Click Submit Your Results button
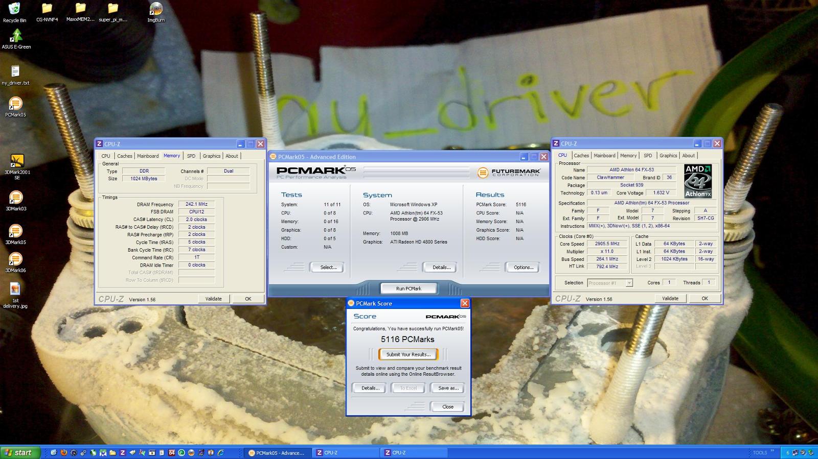 pyautogui.click(x=408, y=354)
